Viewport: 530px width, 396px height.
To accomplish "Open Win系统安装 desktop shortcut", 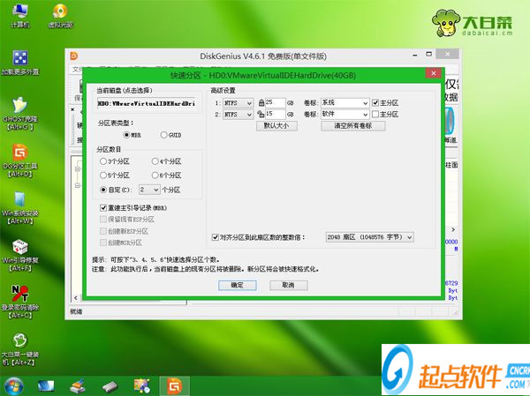I will 20,207.
